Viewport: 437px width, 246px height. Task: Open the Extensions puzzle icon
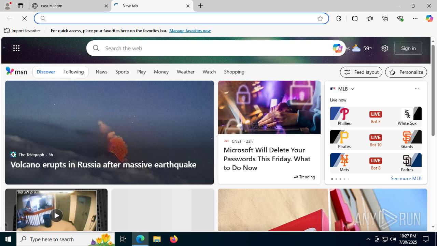click(338, 18)
